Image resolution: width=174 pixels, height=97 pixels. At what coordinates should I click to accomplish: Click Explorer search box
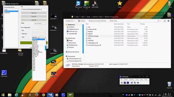coord(155,17)
